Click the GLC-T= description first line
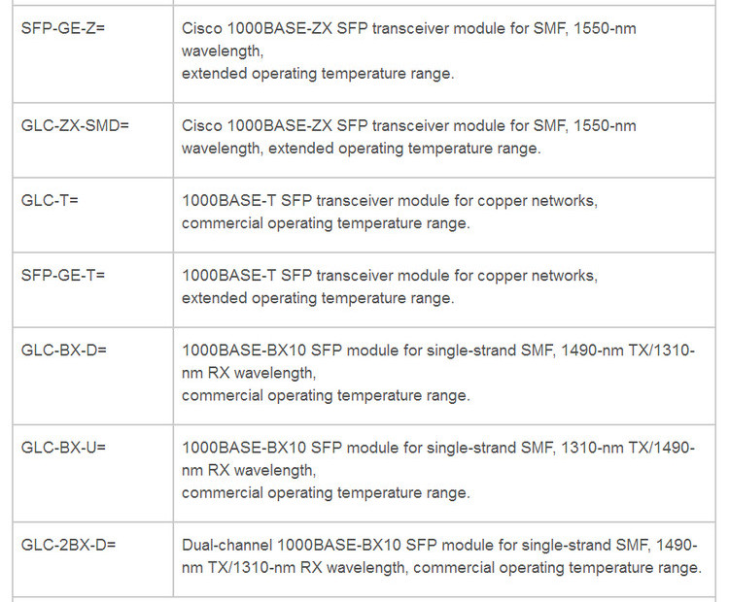This screenshot has width=729, height=602. point(389,201)
